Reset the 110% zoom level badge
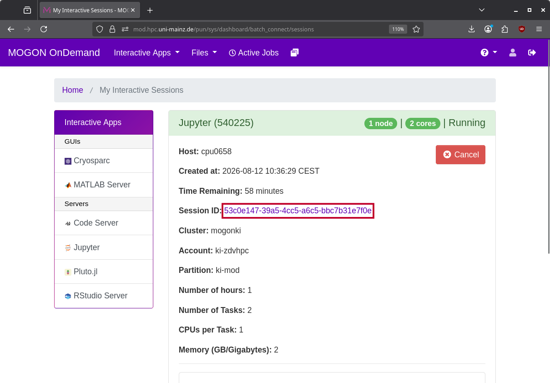Screen dimensions: 550x383 point(398,29)
